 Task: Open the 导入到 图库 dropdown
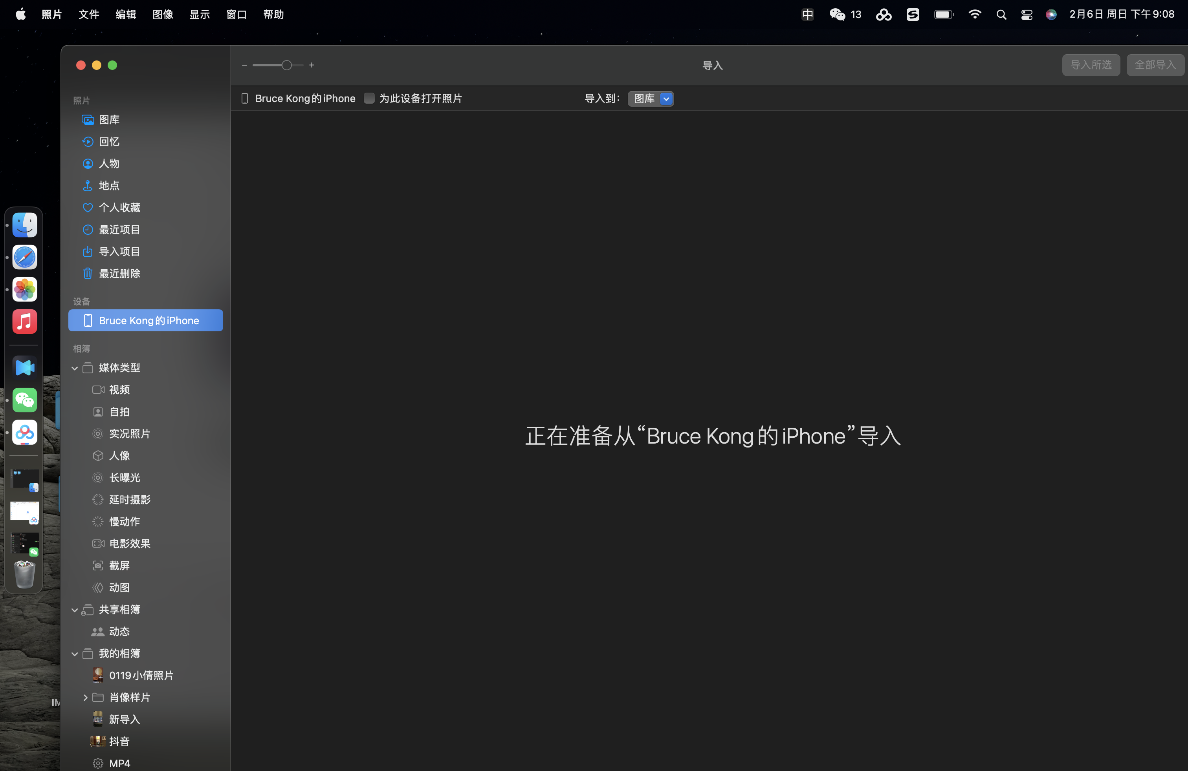(651, 98)
